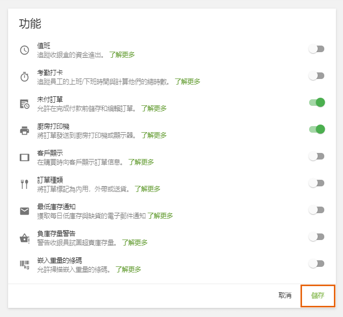Screen dimensions: 343x317
Task: Click the barcode icon for 嵌入重量的條碼
Action: pyautogui.click(x=24, y=264)
